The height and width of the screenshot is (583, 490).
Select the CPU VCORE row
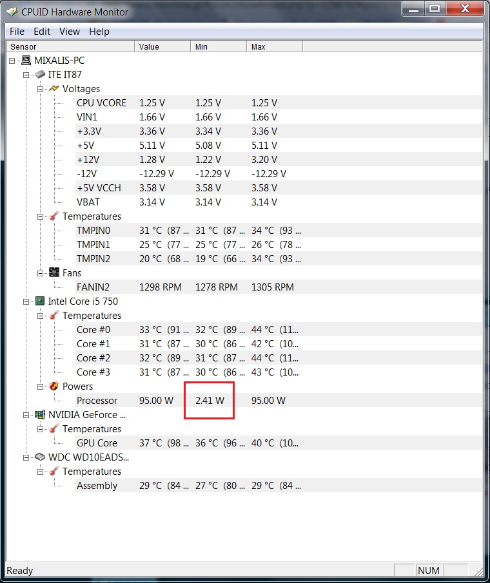(279, 102)
